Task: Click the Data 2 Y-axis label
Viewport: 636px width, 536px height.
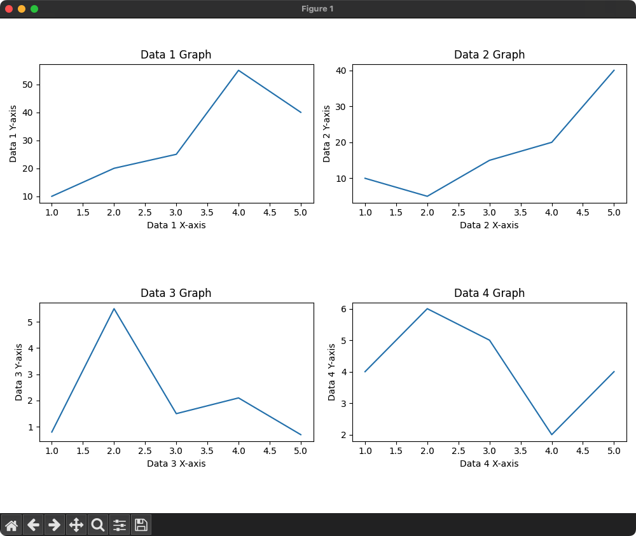Action: [x=326, y=134]
